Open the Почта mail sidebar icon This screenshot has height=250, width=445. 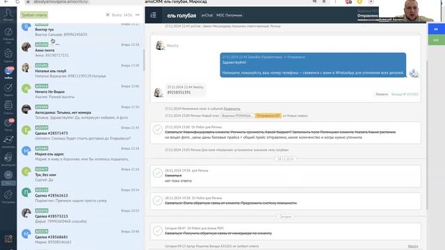[8, 125]
